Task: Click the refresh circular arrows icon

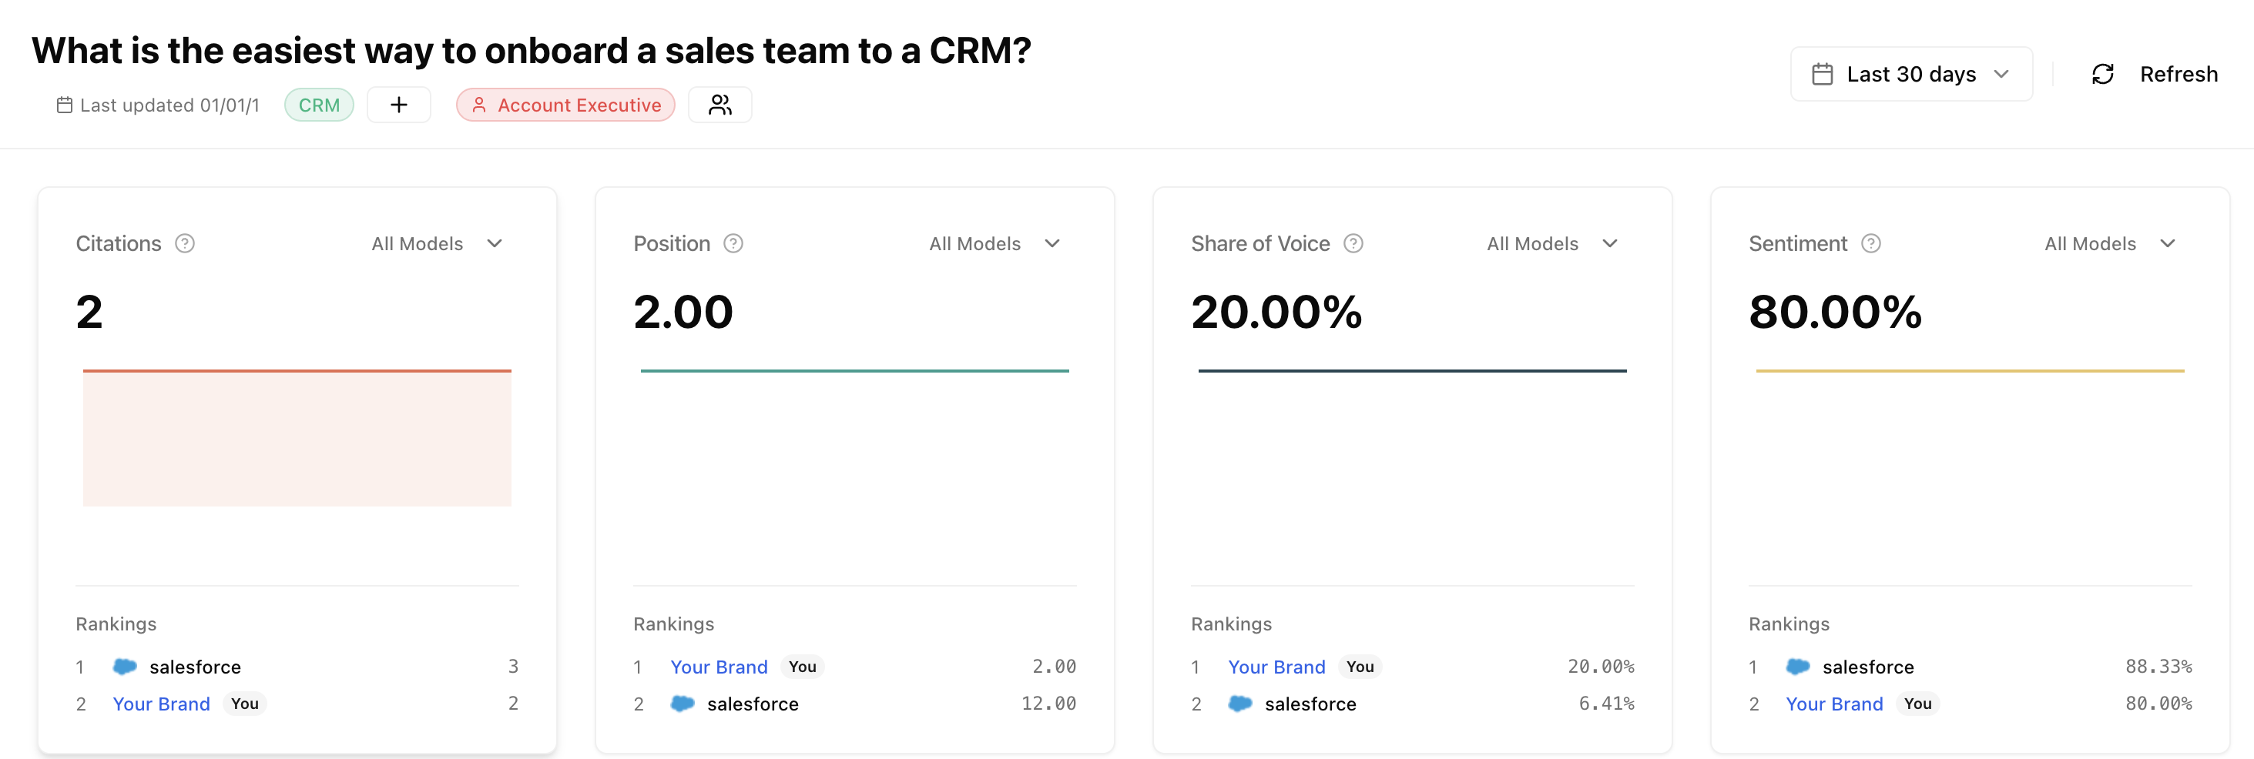Action: point(2104,73)
